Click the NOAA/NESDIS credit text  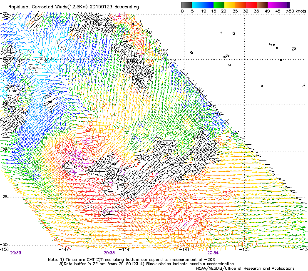(245, 268)
